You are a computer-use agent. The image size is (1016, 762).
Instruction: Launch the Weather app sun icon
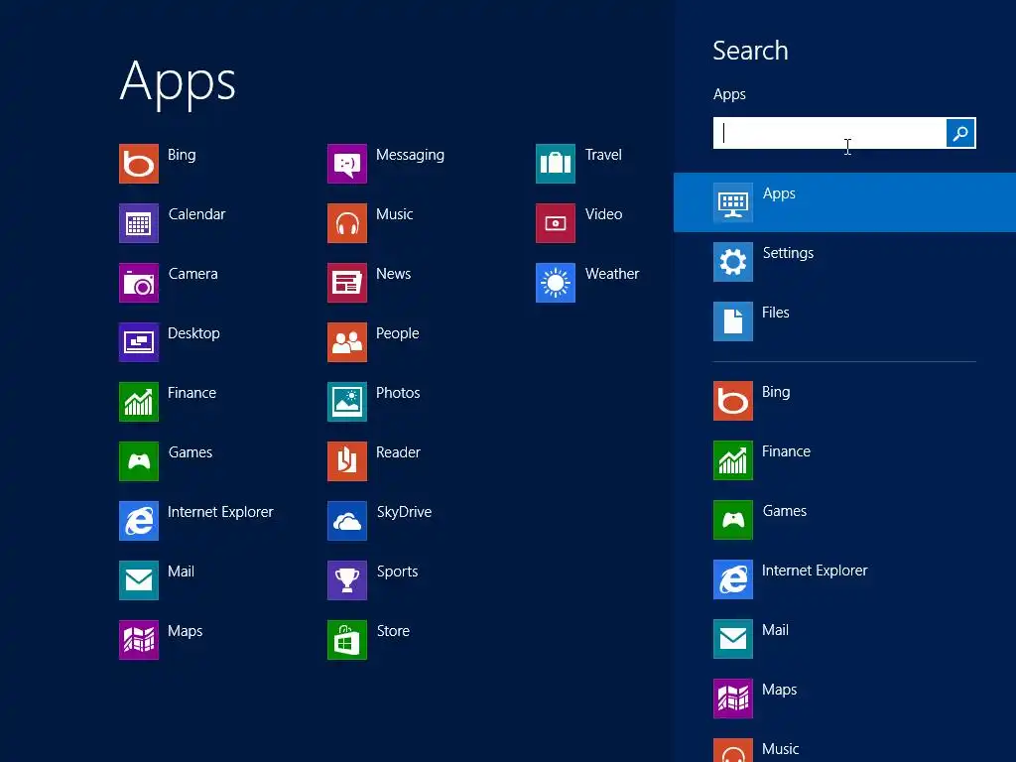[556, 283]
